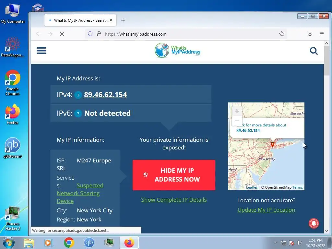Screen dimensions: 332x249
Task: Click the 'New York City' city value
Action: click(x=95, y=210)
